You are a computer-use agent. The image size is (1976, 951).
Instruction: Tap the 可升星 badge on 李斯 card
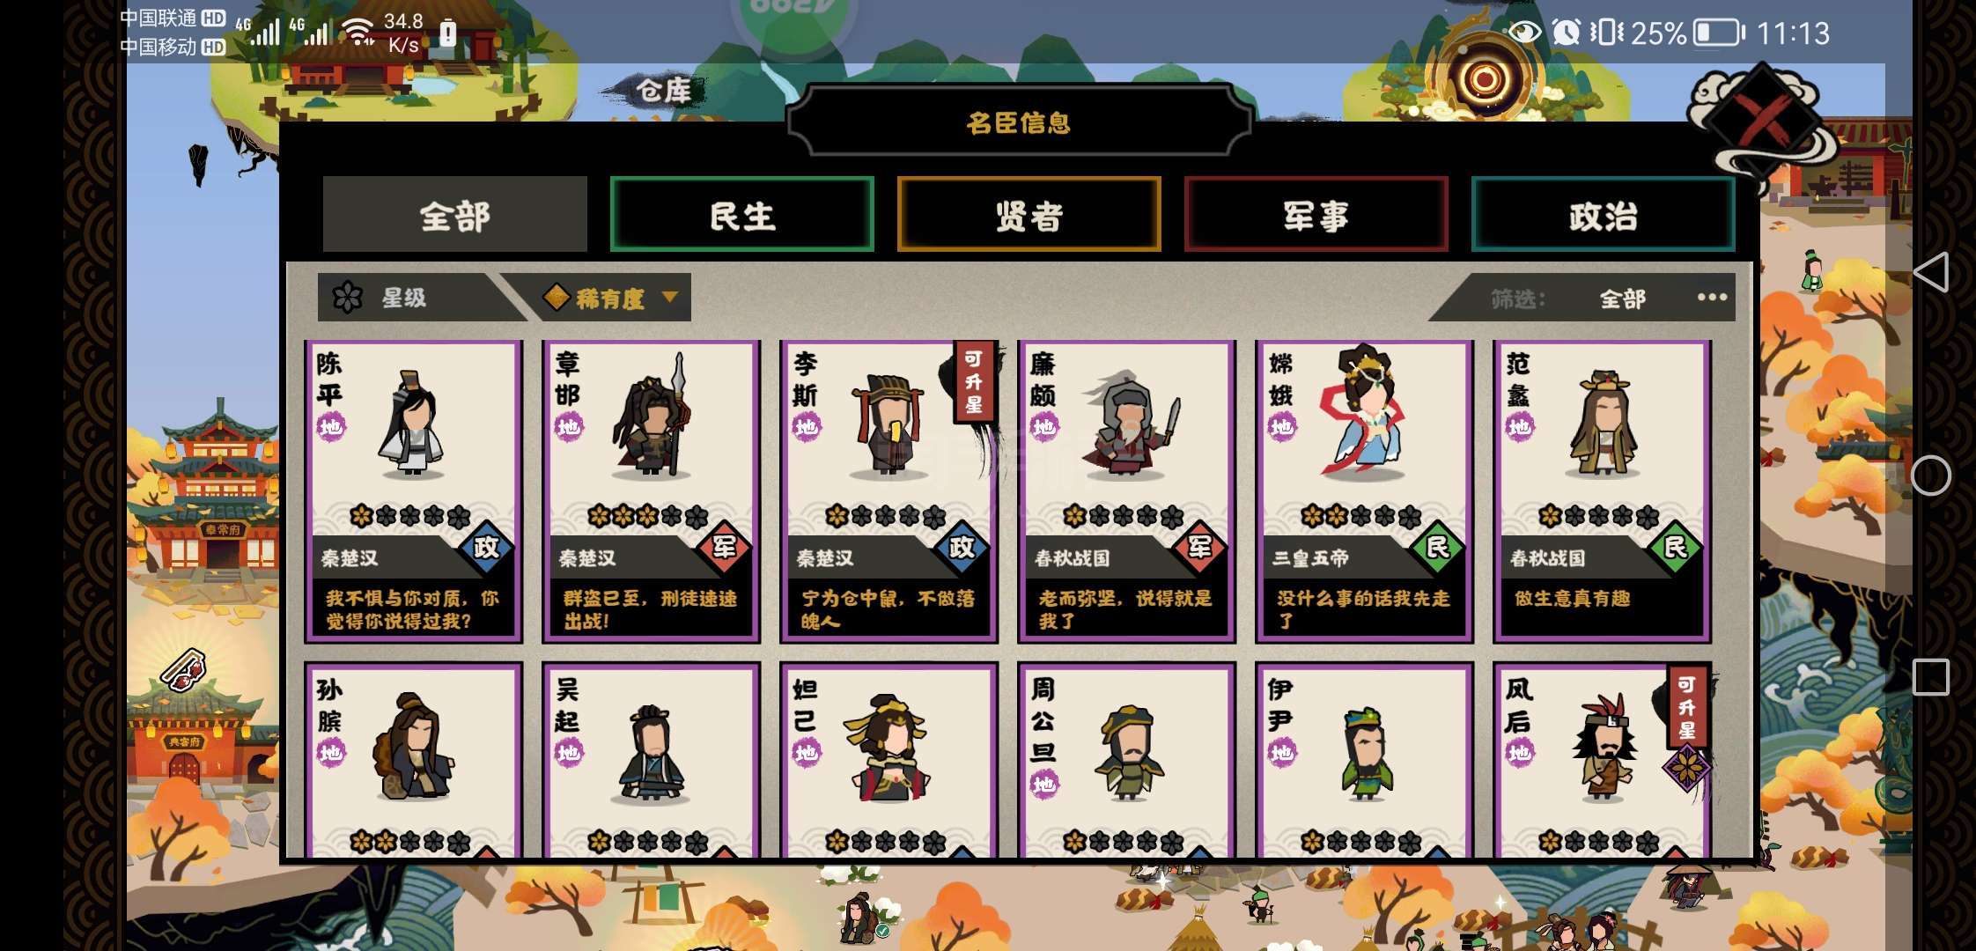974,381
